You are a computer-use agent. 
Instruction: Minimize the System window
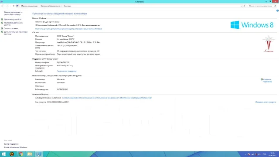[266, 2]
